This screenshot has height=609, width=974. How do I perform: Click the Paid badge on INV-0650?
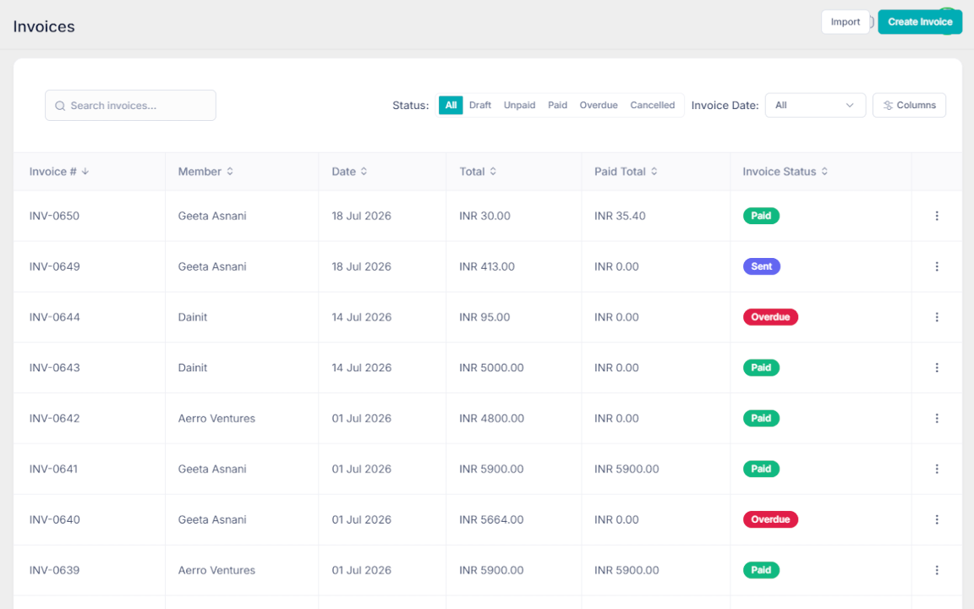pos(761,216)
